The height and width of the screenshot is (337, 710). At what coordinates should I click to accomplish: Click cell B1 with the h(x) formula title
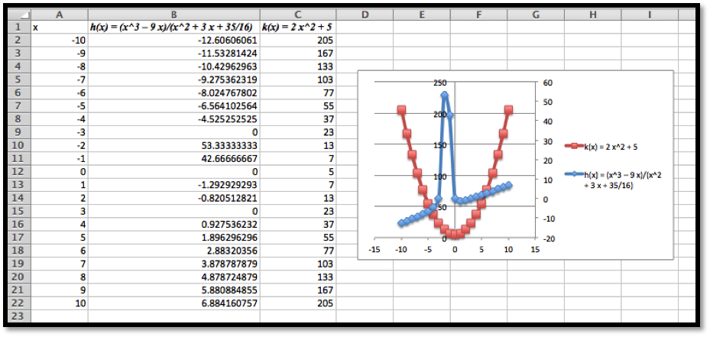[173, 27]
